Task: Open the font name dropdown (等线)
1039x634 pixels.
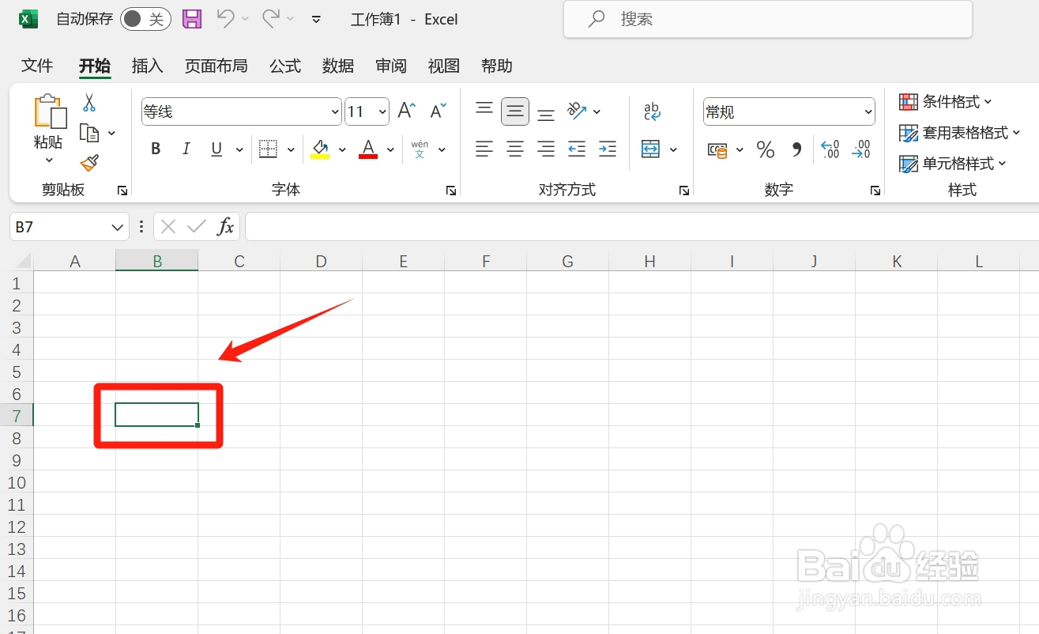Action: [x=335, y=112]
